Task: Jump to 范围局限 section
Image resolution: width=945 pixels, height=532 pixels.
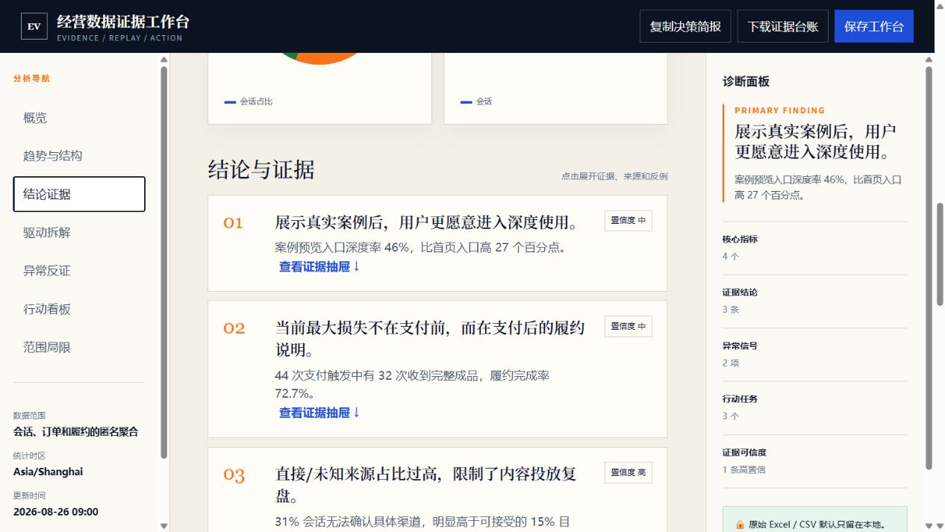Action: coord(79,347)
